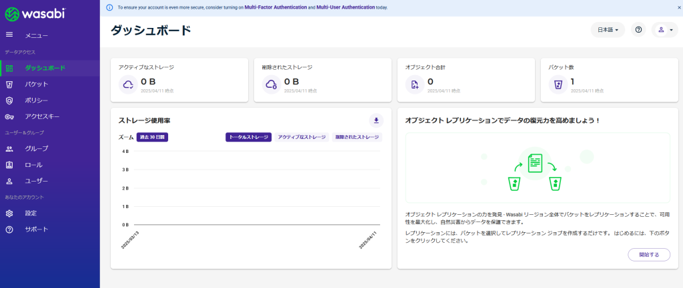The image size is (683, 288).
Task: Click the people icon next to グループ
Action: [9, 148]
